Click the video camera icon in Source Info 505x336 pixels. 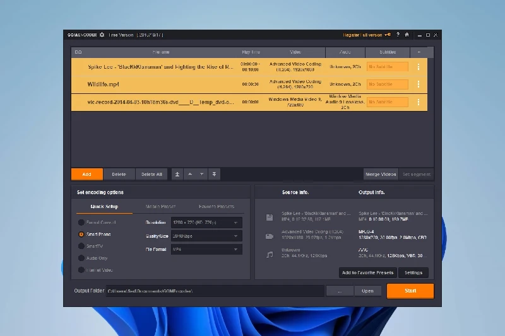(270, 236)
